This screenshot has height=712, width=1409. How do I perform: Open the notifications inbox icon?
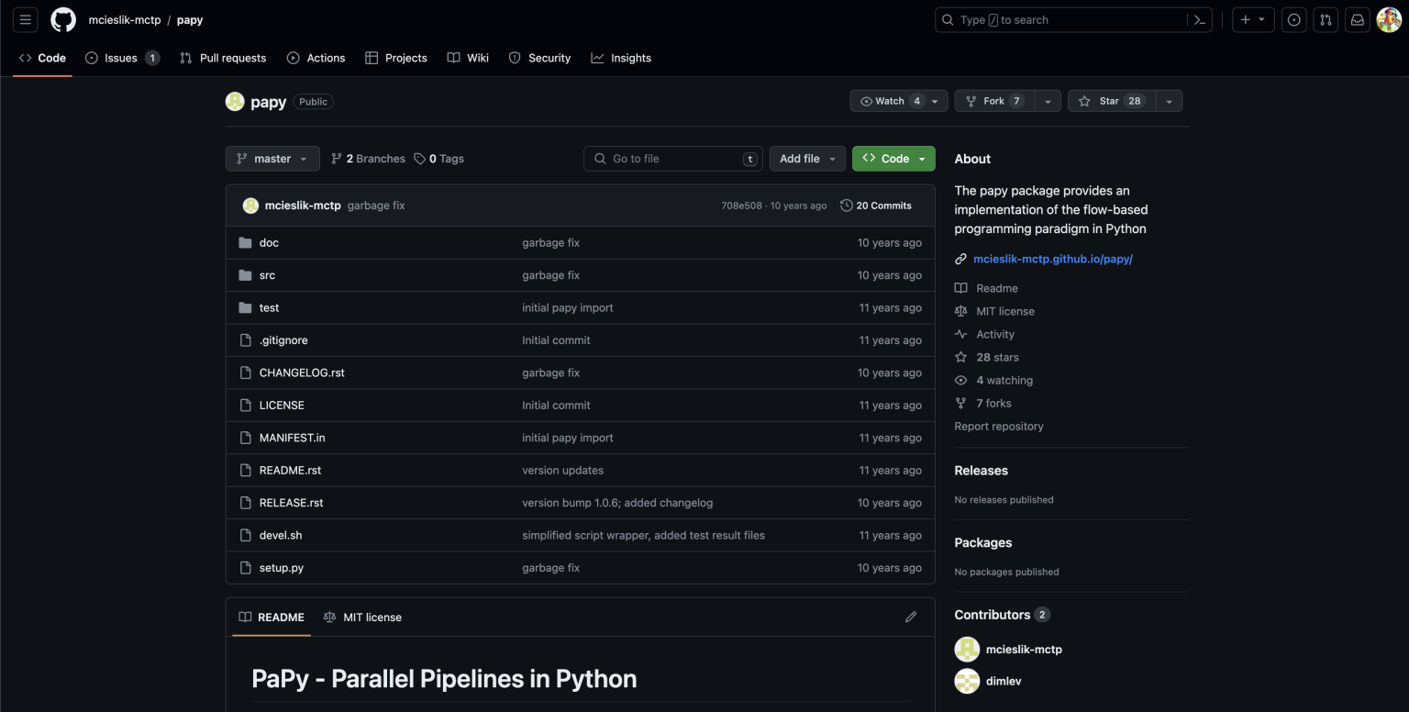[x=1358, y=19]
